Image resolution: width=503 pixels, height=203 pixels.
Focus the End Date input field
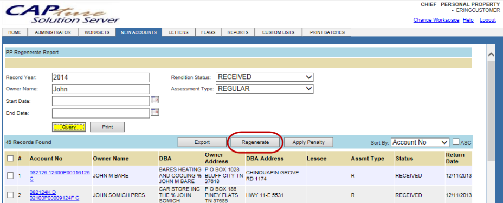click(x=101, y=113)
